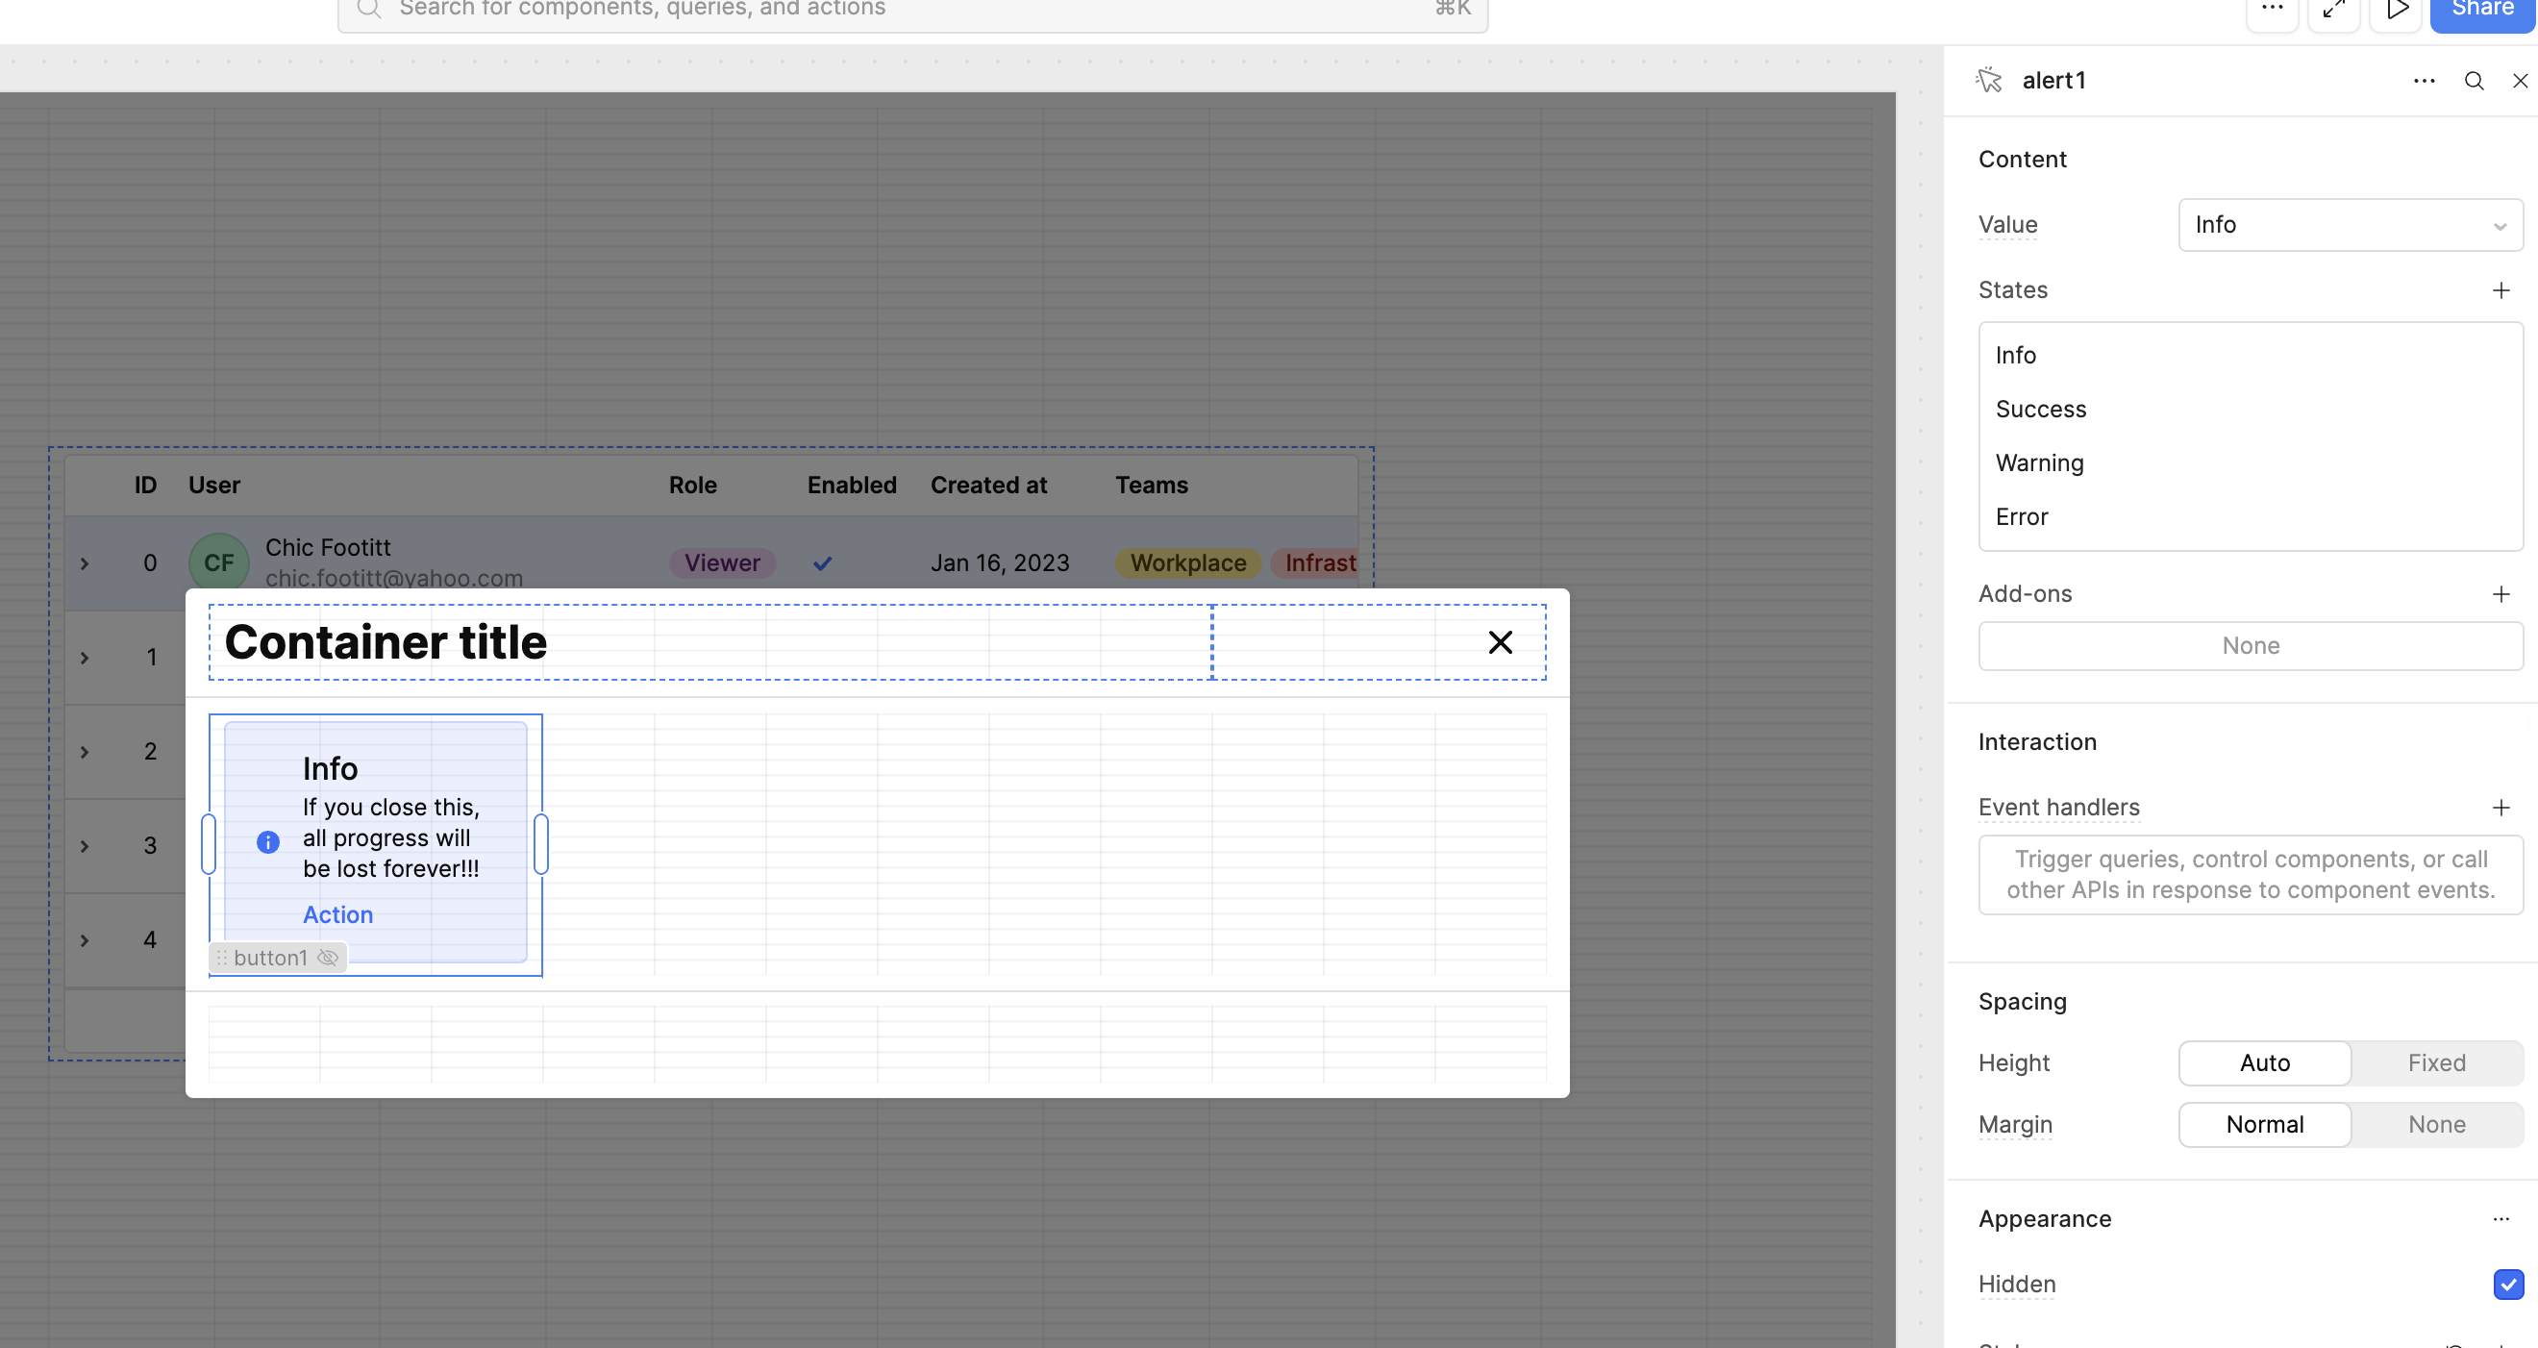This screenshot has height=1348, width=2538.
Task: Click the modal's X close icon
Action: pyautogui.click(x=1500, y=642)
